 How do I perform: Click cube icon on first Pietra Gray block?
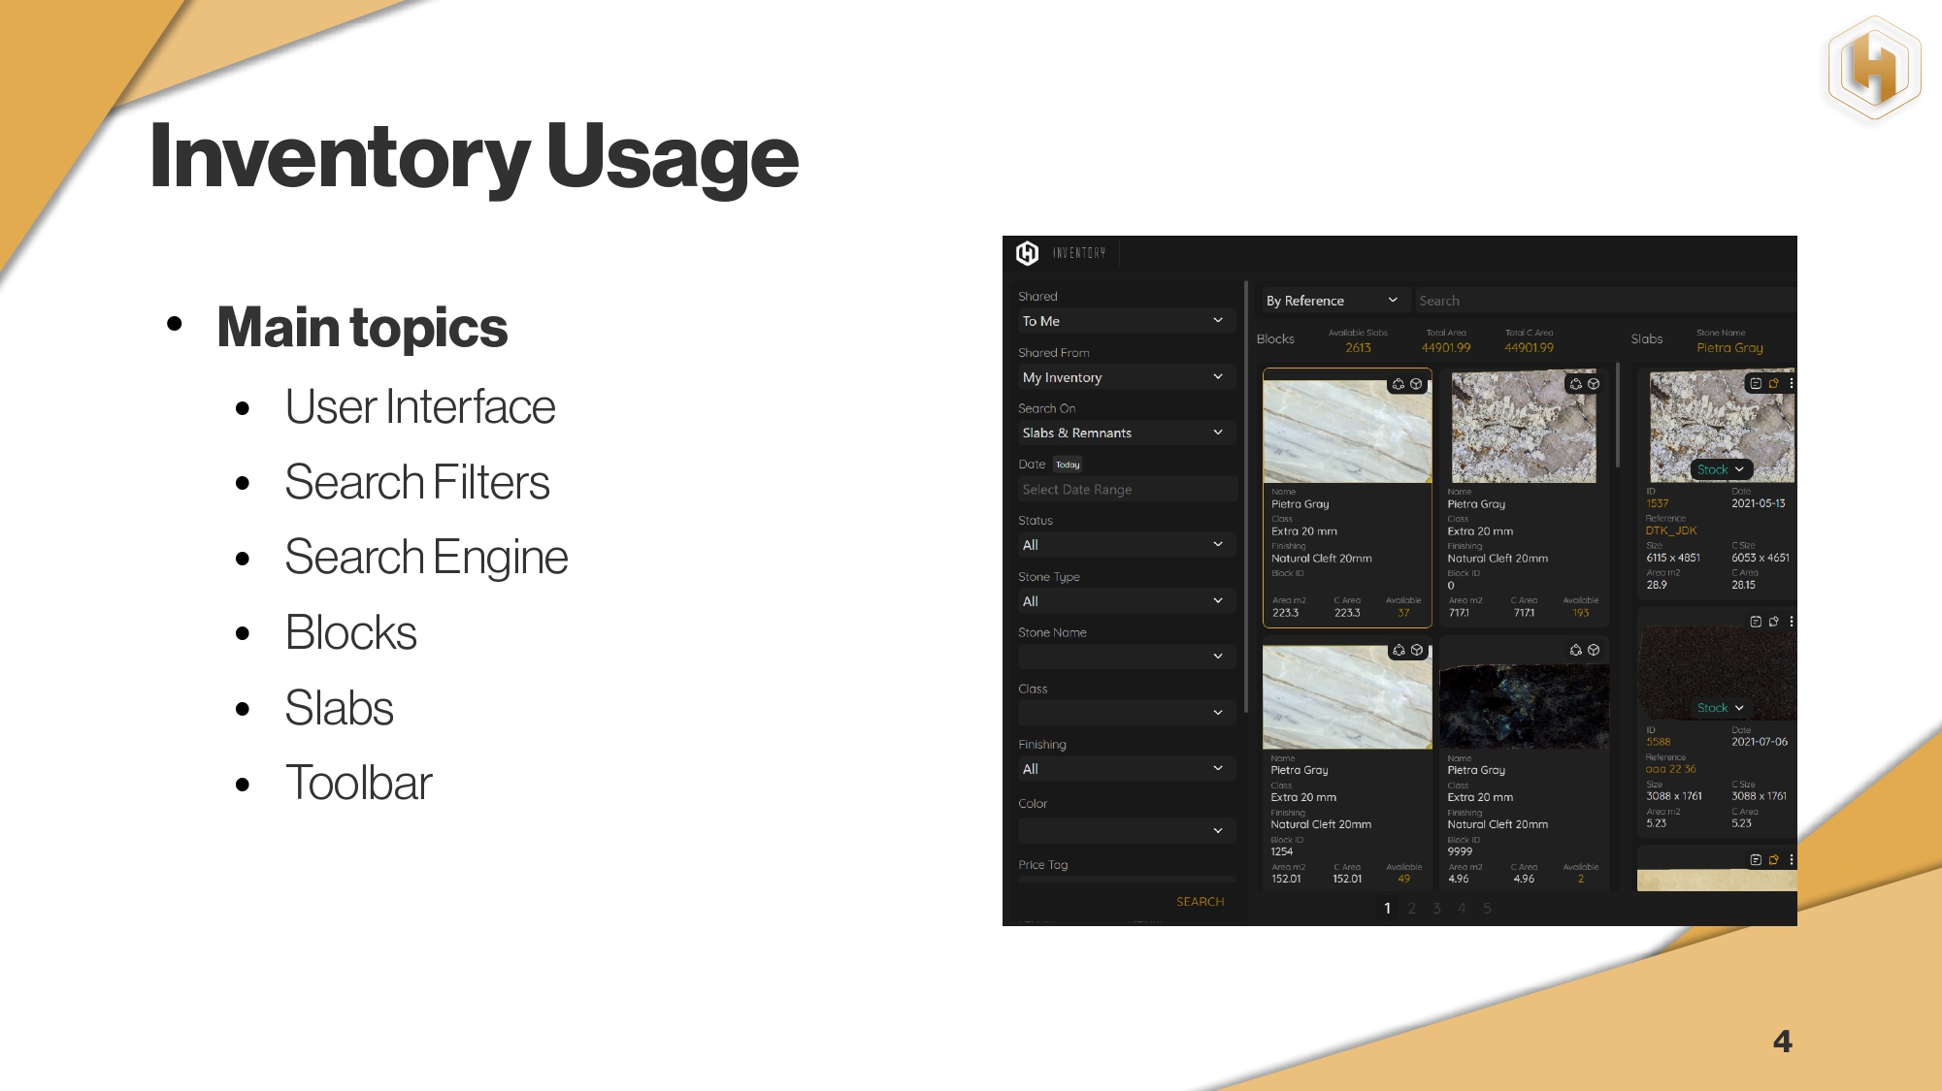(1416, 384)
